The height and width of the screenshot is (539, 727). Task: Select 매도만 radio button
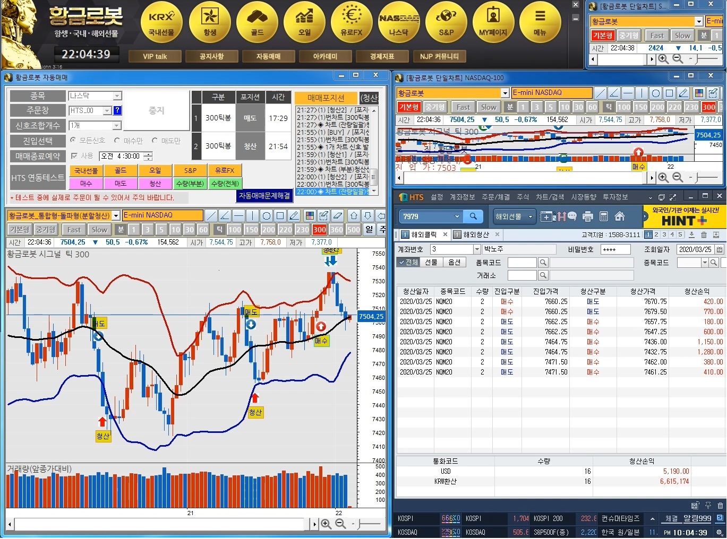[x=155, y=141]
